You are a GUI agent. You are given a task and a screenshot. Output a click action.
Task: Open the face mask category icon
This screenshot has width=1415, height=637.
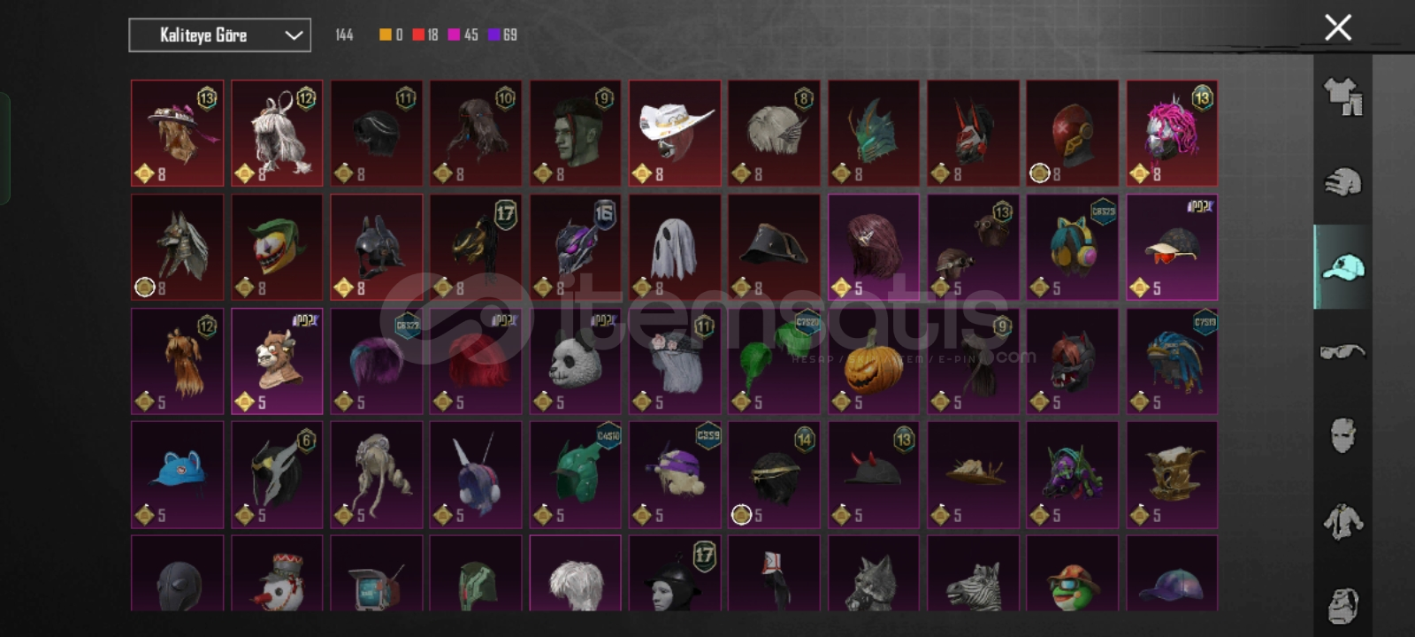[1342, 435]
